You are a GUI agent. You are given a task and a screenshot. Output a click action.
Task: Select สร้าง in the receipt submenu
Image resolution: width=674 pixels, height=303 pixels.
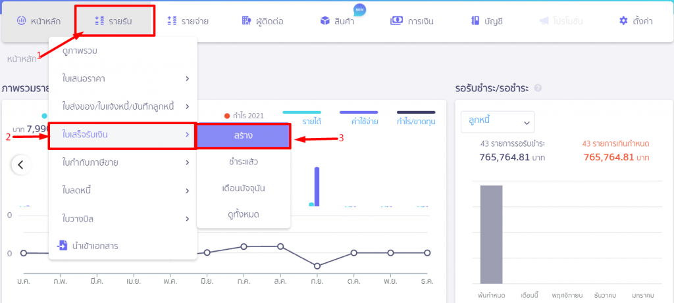point(243,135)
